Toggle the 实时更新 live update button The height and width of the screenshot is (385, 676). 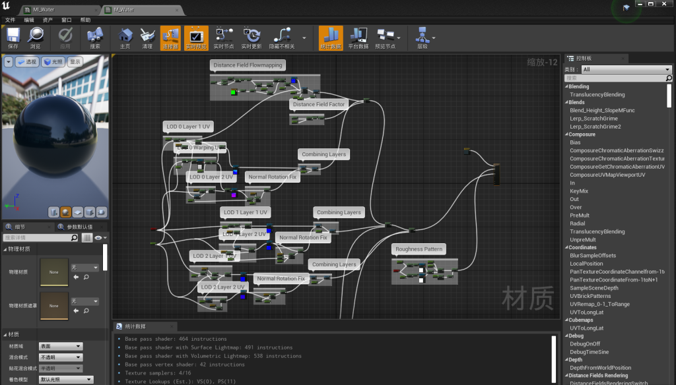(252, 38)
